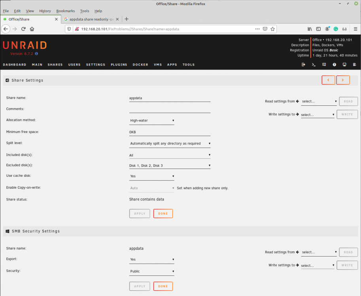This screenshot has width=361, height=296.
Task: Open the Bookmarks menu
Action: click(x=65, y=11)
